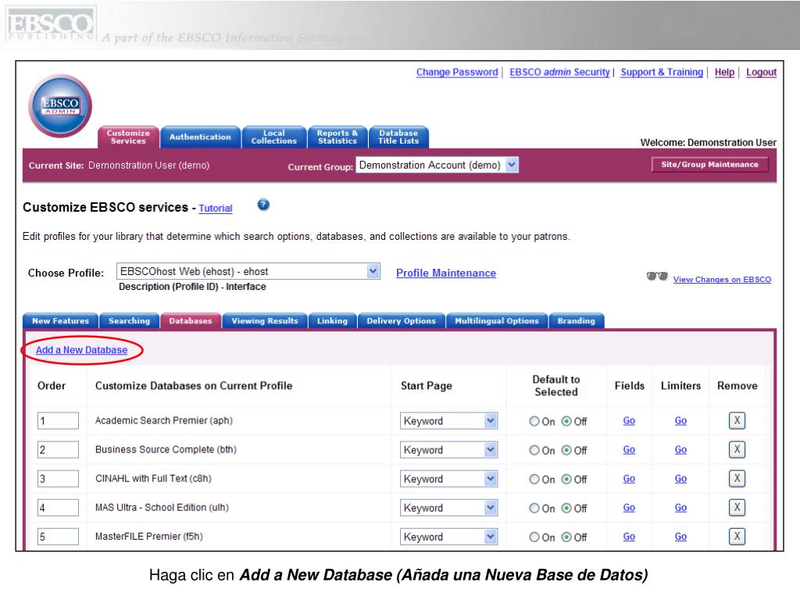Open Limiters Go link for Academic Search Premier
The height and width of the screenshot is (600, 800).
(680, 421)
